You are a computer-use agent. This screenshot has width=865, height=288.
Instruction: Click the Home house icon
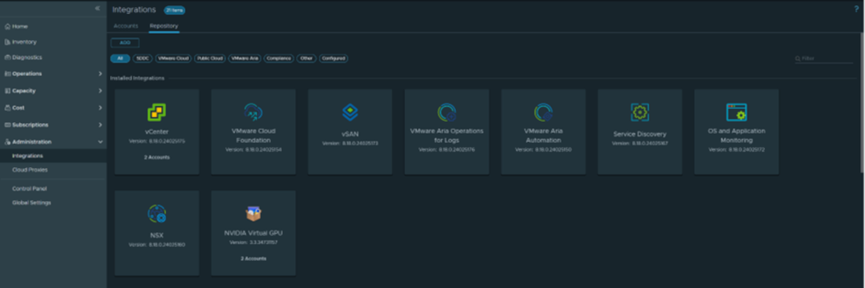tap(7, 26)
